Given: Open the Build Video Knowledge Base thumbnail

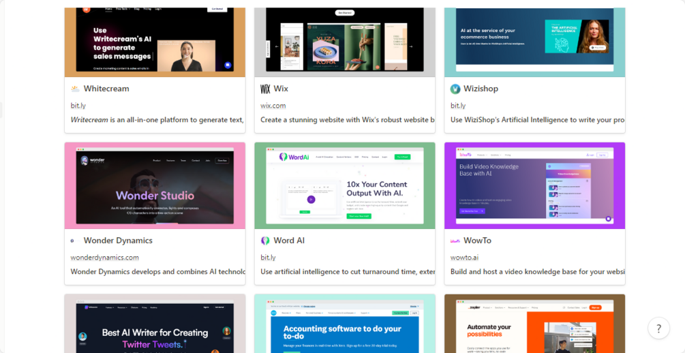Looking at the screenshot, I should pyautogui.click(x=535, y=185).
